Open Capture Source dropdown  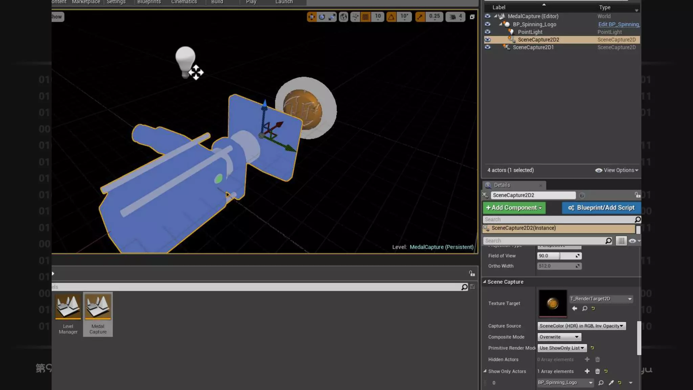(581, 326)
